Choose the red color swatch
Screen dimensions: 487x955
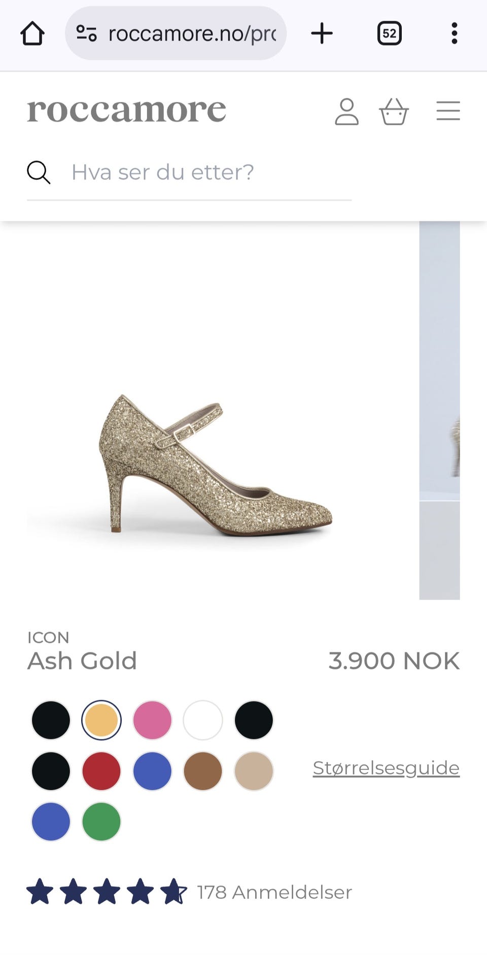click(101, 771)
